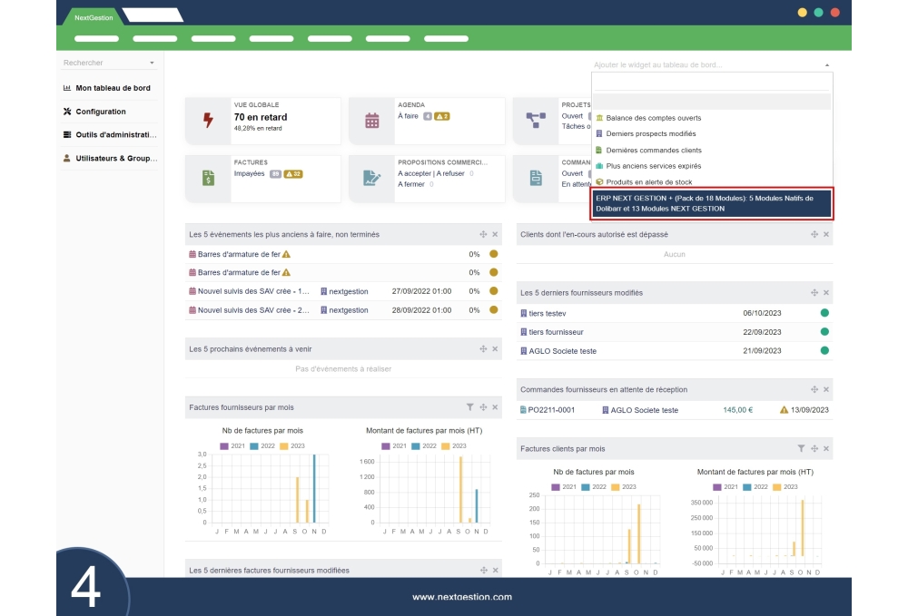
Task: Select the Propositions Commerciales pen-document icon
Action: point(373,178)
